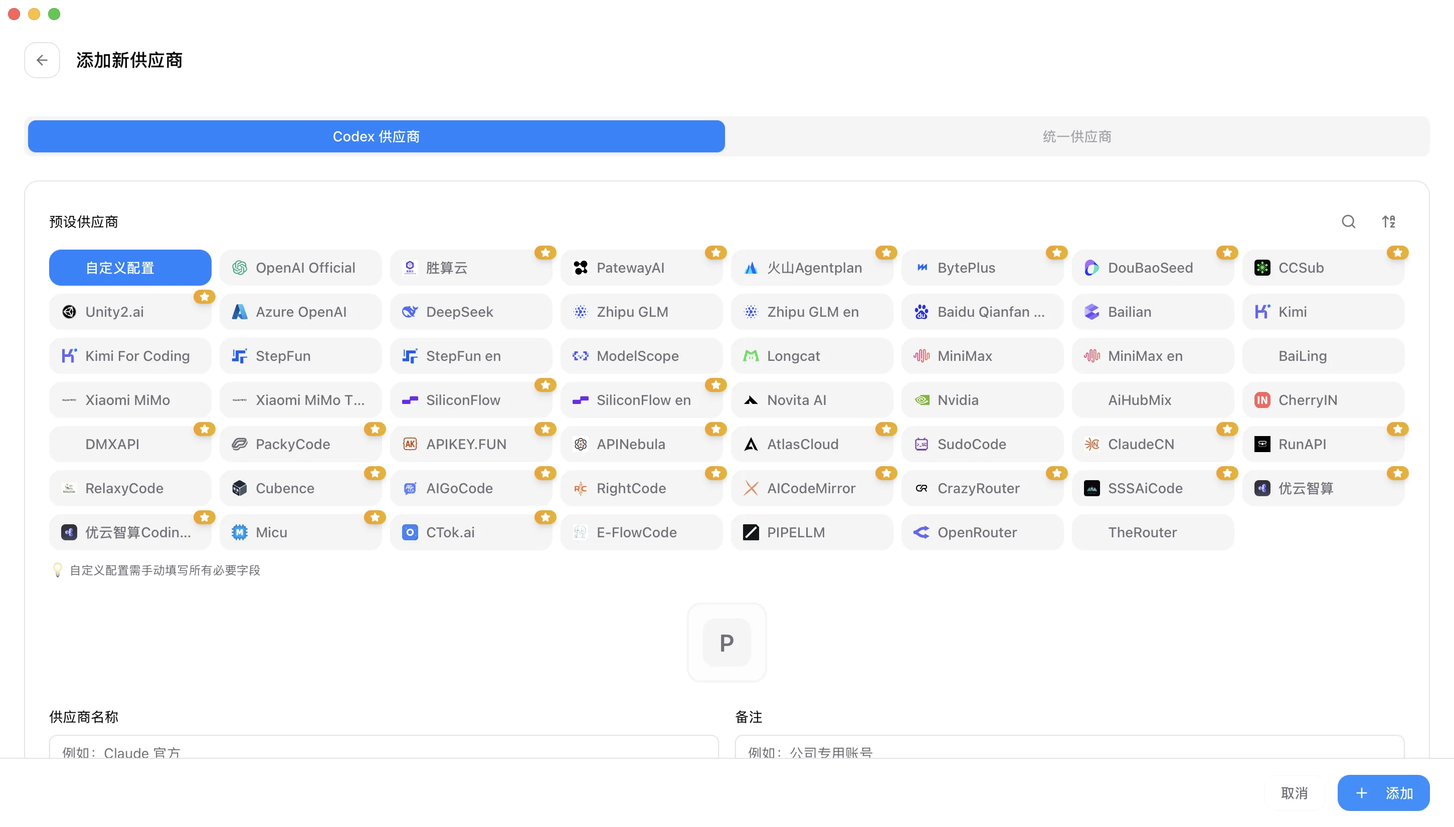Select AtlasCloud preset
The image size is (1454, 827).
coord(812,444)
